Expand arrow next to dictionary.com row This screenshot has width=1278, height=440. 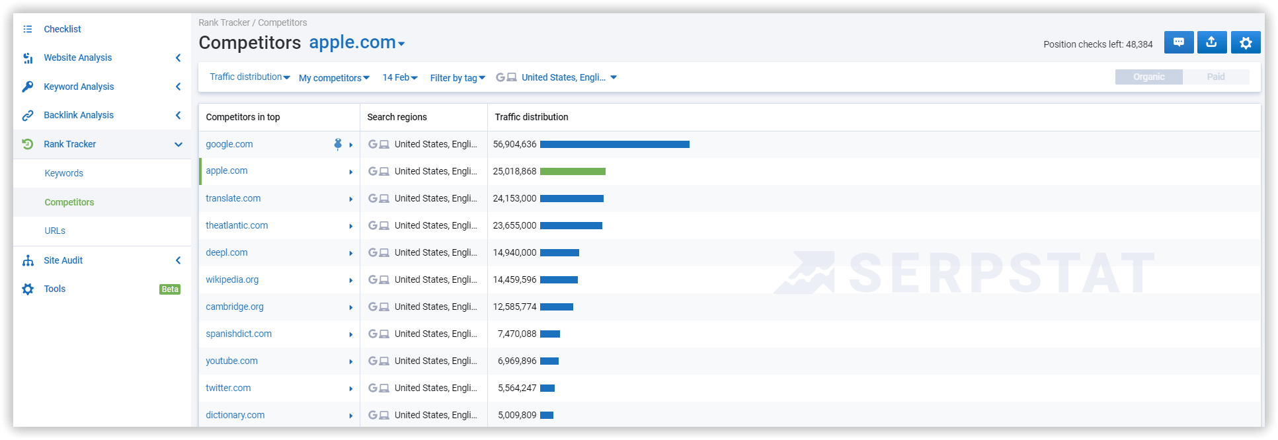(351, 416)
